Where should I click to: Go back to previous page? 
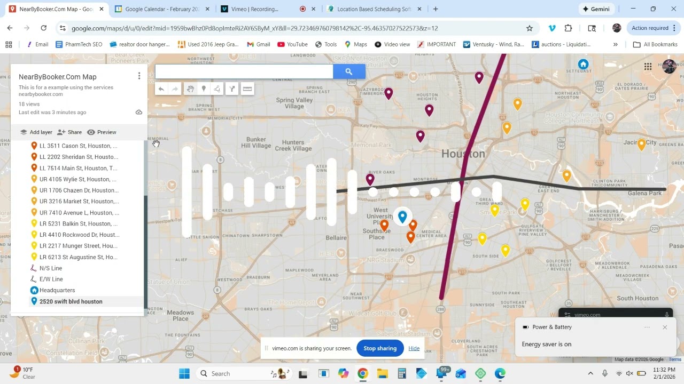pyautogui.click(x=10, y=28)
